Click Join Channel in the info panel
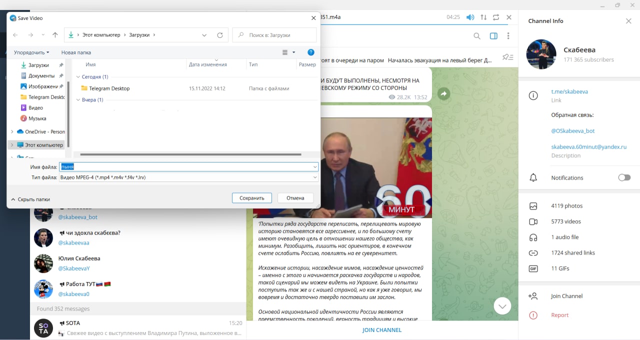Image resolution: width=640 pixels, height=340 pixels. pyautogui.click(x=567, y=296)
